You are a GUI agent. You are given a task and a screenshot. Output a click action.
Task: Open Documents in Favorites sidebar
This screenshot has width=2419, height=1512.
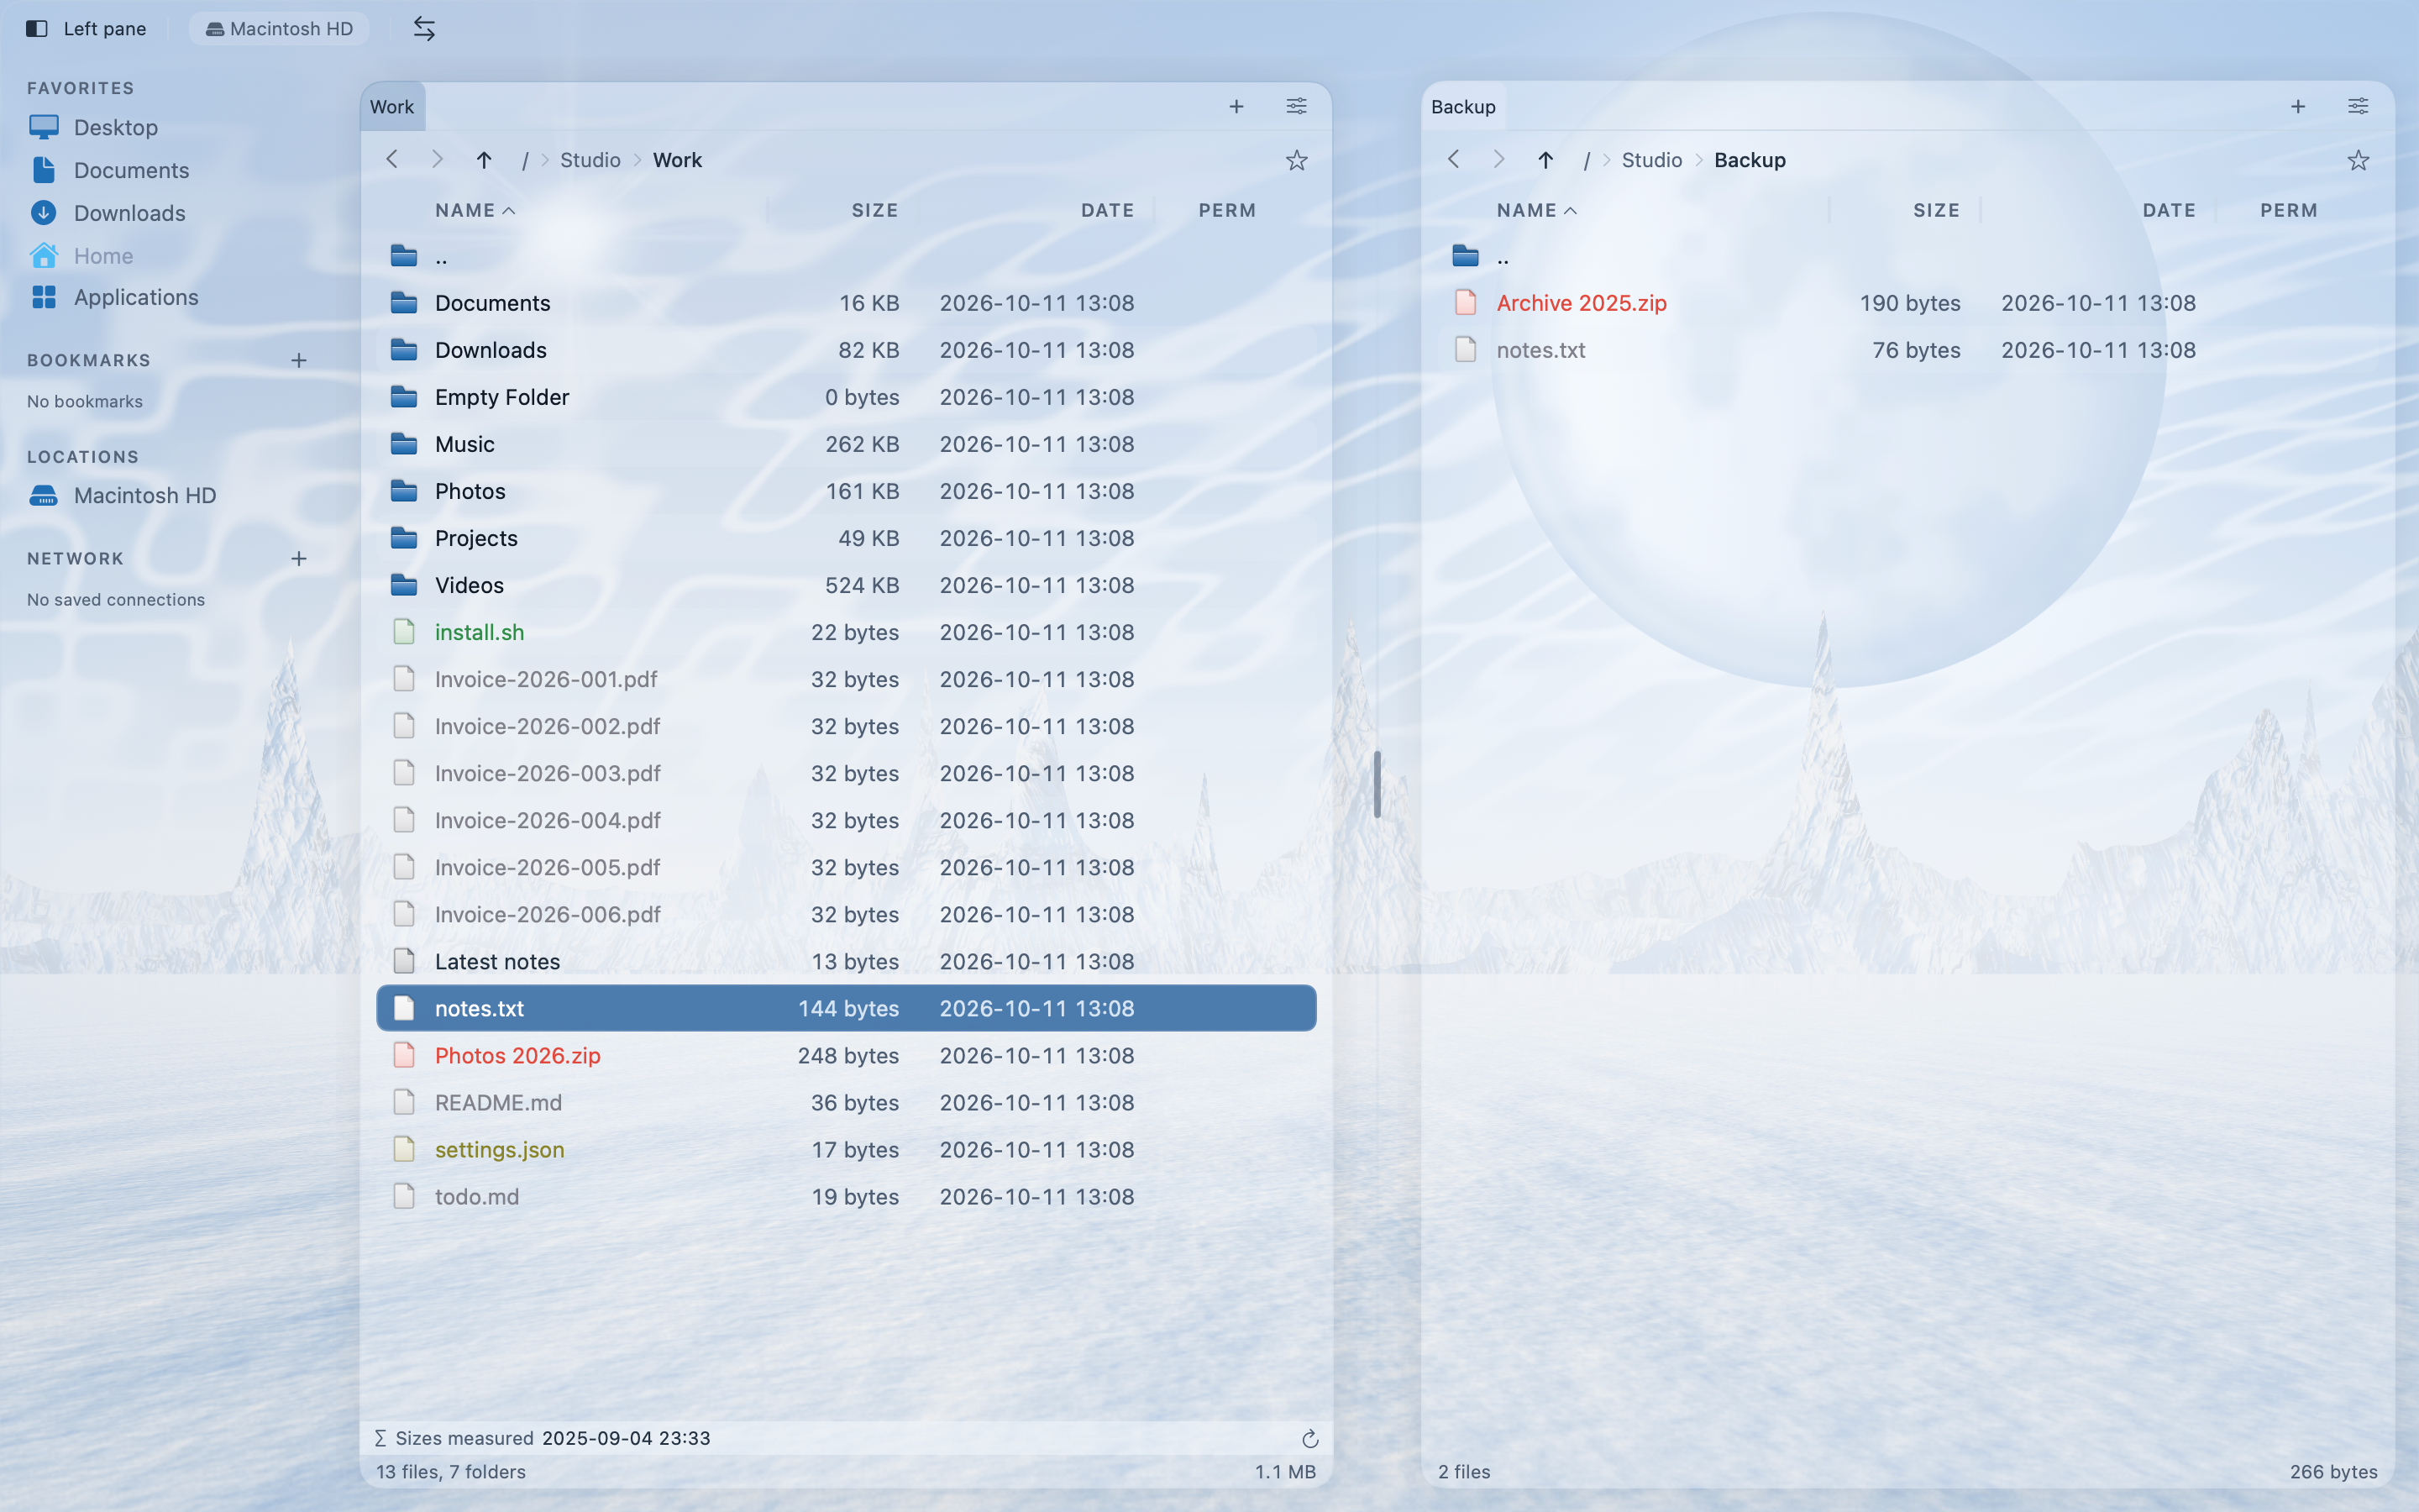[110, 170]
